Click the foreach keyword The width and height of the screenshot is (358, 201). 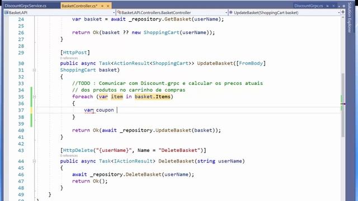83,97
